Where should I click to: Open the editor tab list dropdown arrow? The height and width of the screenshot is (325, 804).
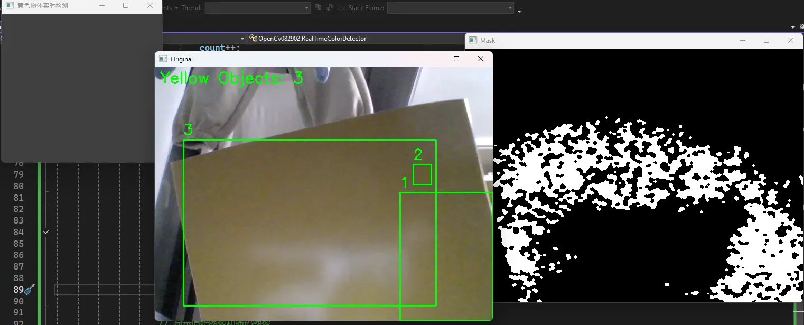tap(793, 27)
